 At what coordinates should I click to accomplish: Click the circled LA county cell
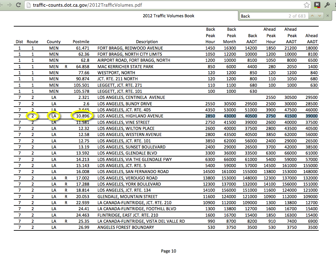[53, 116]
